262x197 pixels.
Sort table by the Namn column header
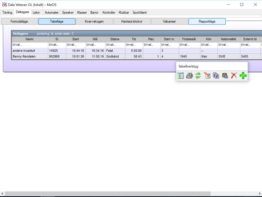pyautogui.click(x=30, y=39)
